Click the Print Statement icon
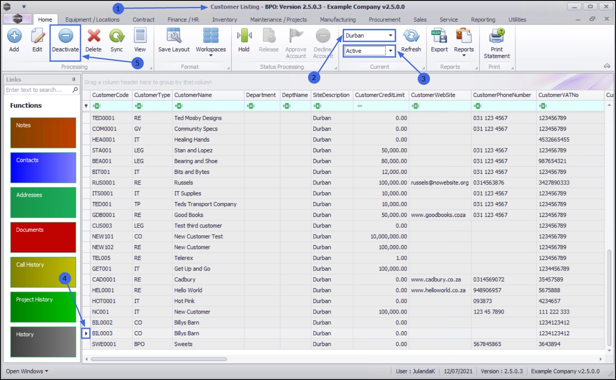The image size is (616, 380). [x=497, y=36]
